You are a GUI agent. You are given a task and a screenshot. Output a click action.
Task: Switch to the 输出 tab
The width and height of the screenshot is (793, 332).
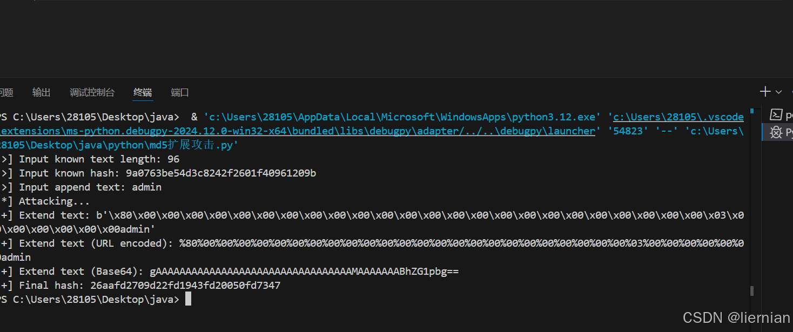point(41,92)
